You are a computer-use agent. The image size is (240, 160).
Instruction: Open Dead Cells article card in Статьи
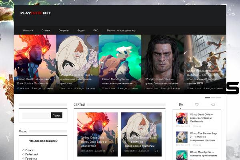98,134
